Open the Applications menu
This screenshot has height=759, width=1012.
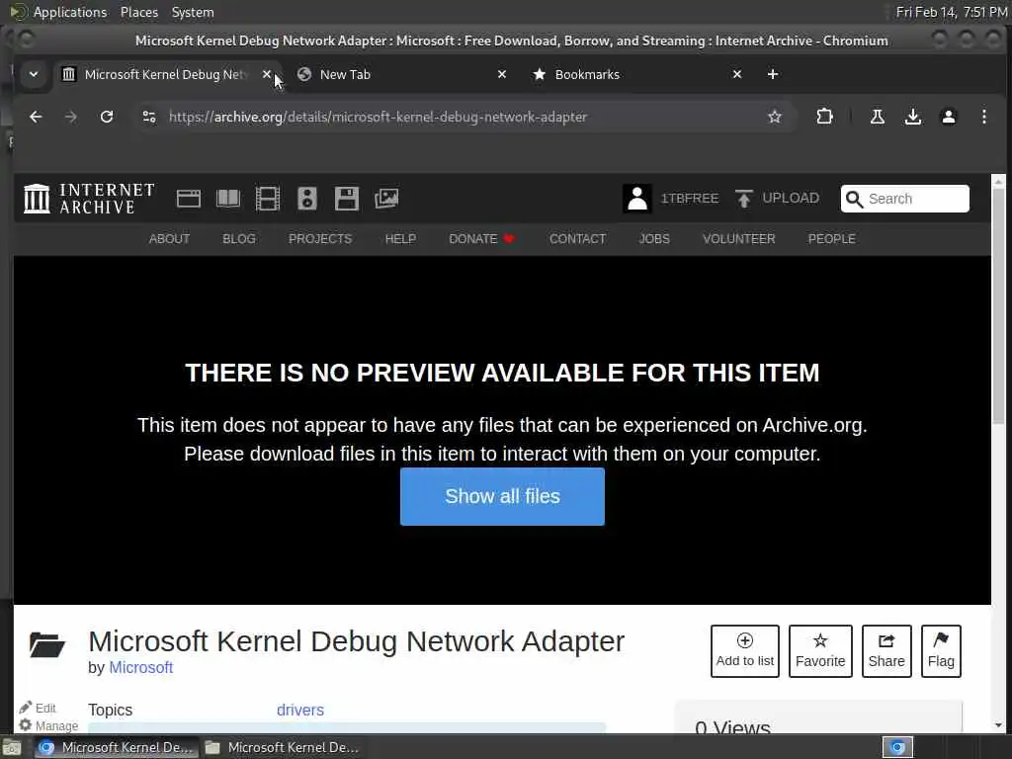click(x=70, y=12)
